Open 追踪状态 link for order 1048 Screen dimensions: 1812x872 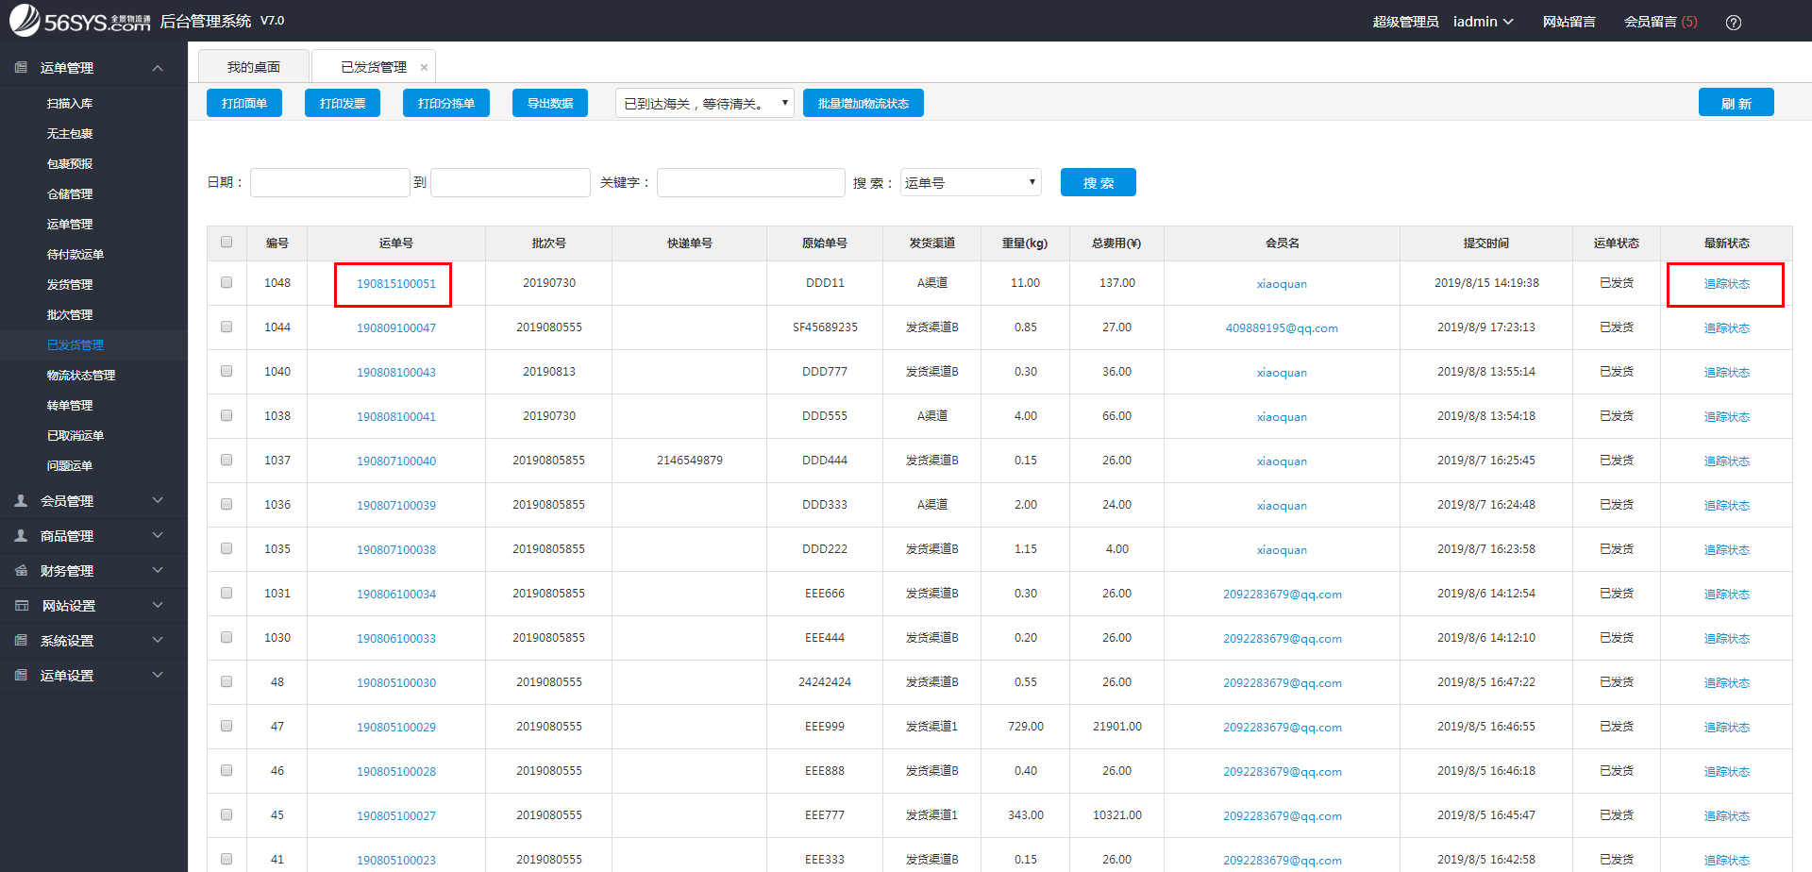[1725, 282]
